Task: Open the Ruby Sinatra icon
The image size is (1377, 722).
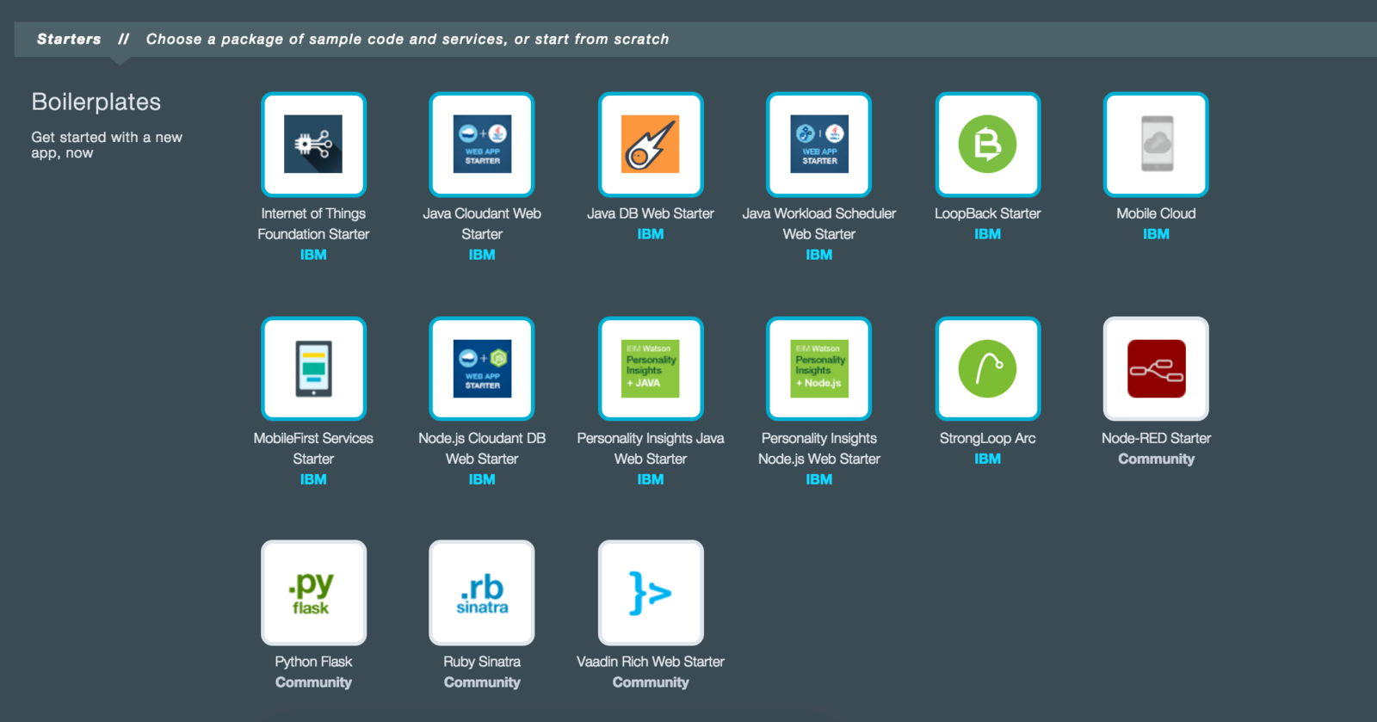Action: (x=482, y=593)
